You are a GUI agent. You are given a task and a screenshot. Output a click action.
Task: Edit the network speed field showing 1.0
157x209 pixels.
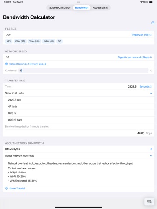click(60, 57)
